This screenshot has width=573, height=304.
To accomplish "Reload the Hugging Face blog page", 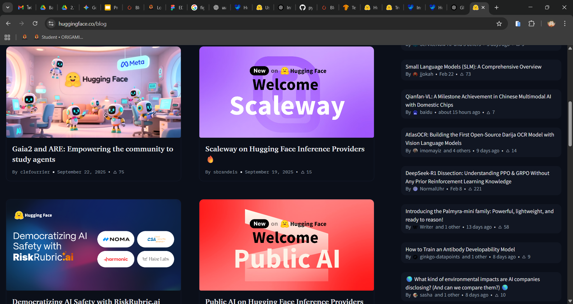I will tap(35, 24).
